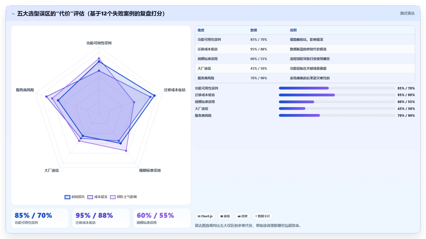Image resolution: width=426 pixels, height=239 pixels.
Task: Click the 维度 column header
Action: [x=201, y=30]
